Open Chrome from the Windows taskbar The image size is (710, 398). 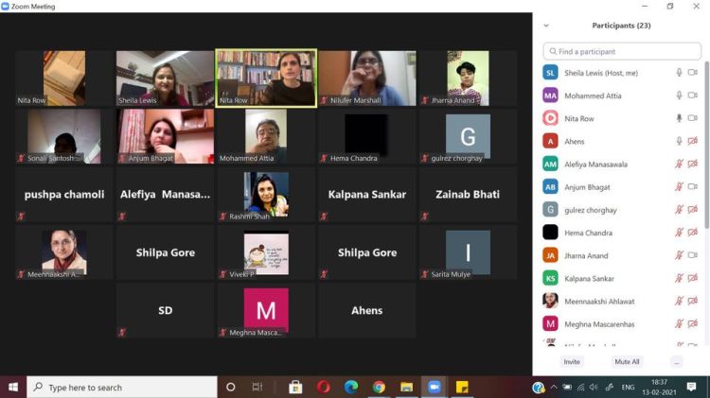click(379, 387)
